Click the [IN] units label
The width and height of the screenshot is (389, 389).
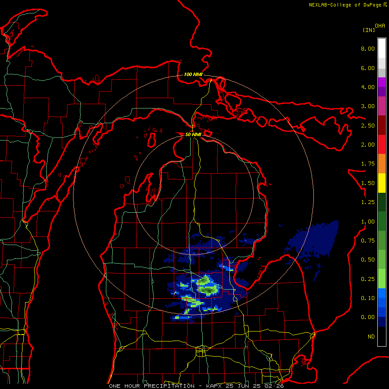click(x=369, y=30)
